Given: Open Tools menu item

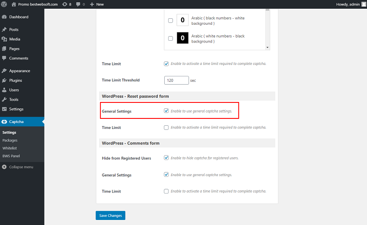Looking at the screenshot, I should (x=22, y=99).
